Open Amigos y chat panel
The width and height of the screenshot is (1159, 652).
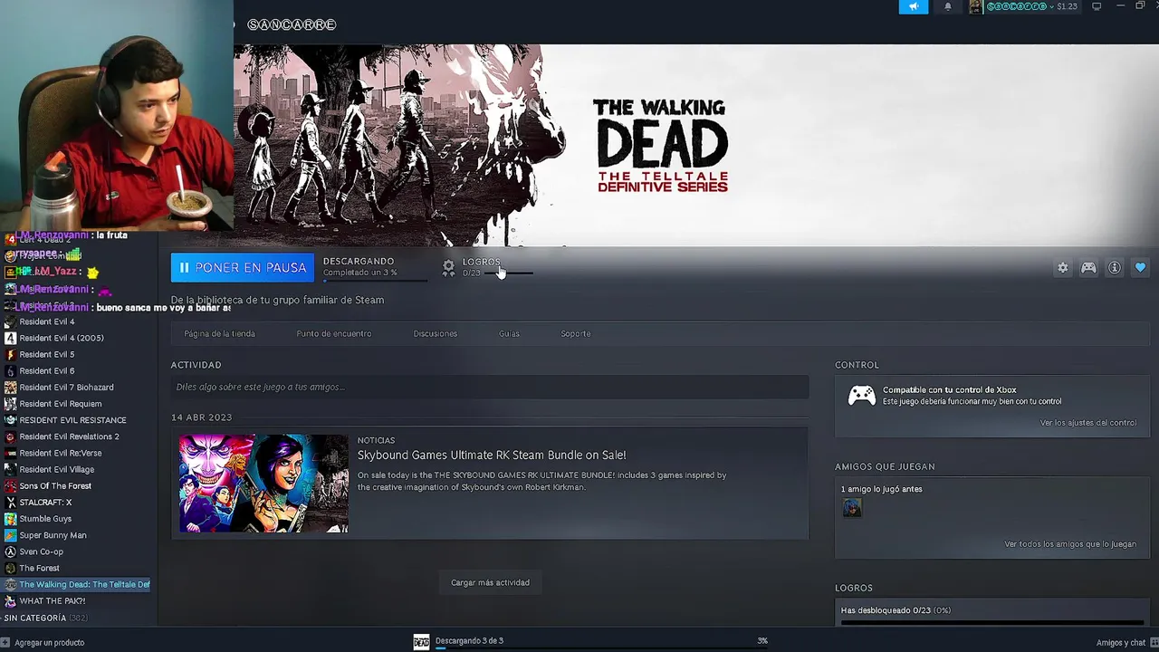click(x=1121, y=643)
